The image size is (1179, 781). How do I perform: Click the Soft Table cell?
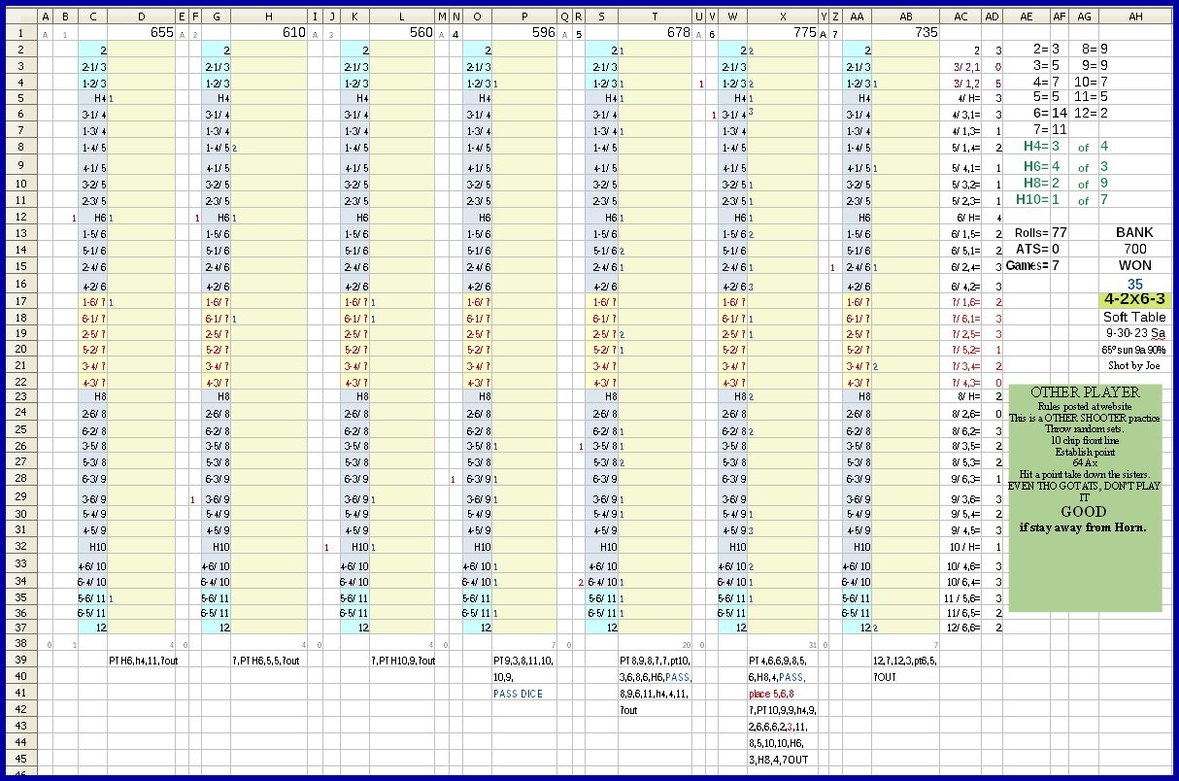coord(1135,317)
